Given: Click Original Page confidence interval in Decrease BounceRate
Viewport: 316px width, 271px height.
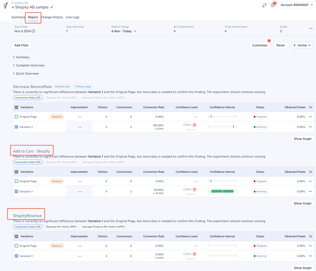Looking at the screenshot, I should 222,116.
